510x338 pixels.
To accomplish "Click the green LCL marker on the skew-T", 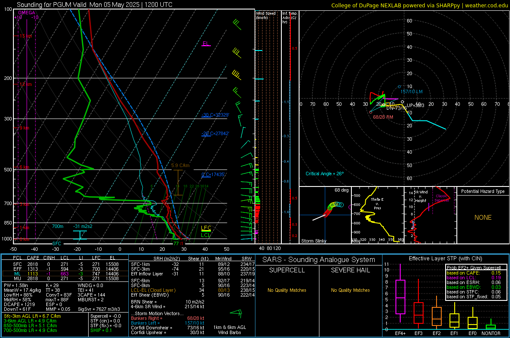I will [206, 235].
